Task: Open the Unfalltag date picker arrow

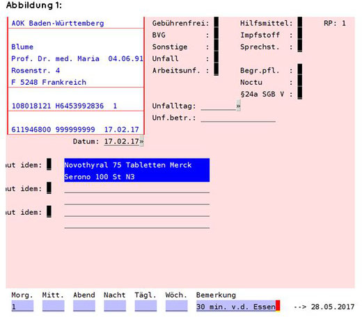Action: click(238, 106)
